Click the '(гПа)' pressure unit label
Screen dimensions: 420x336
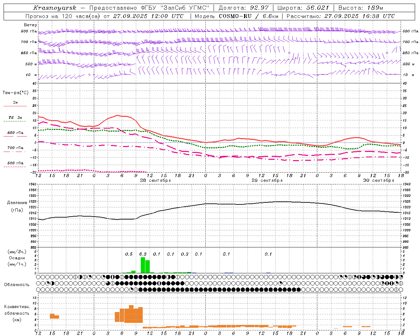(x=17, y=210)
